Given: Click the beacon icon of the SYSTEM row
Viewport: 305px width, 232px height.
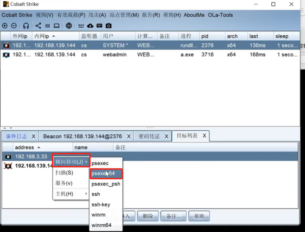Looking at the screenshot, I should [x=6, y=45].
